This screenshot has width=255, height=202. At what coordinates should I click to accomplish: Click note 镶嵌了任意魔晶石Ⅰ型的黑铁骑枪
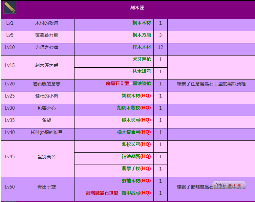pos(211,84)
